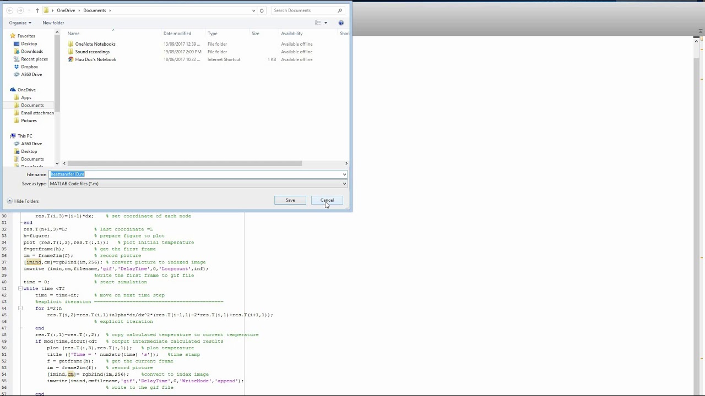Open the dialog Help icon
Screen dimensions: 705x396
(341, 23)
